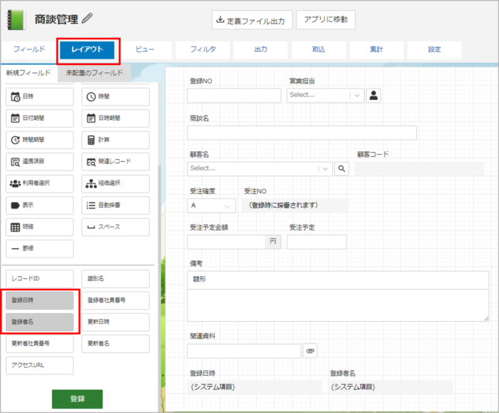Screen dimensions: 499x413
Task: Pick the スペース field type
Action: [115, 227]
